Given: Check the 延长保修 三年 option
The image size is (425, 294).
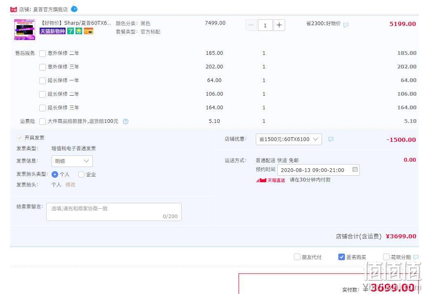Looking at the screenshot, I should 42,108.
